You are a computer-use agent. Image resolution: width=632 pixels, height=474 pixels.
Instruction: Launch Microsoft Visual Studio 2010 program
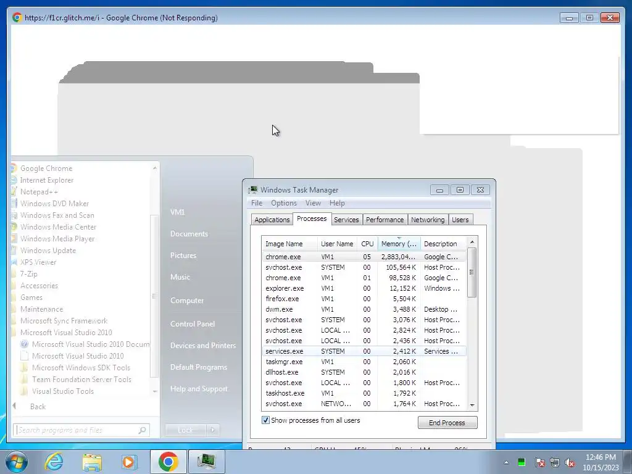click(78, 355)
